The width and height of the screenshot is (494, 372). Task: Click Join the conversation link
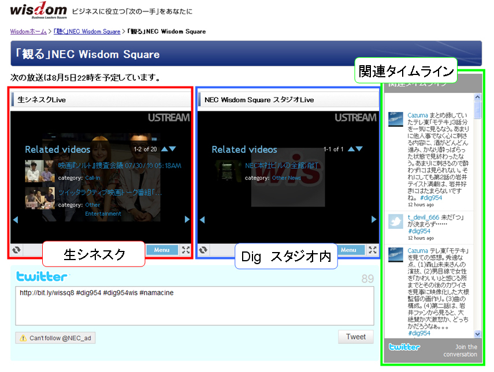coord(460,351)
